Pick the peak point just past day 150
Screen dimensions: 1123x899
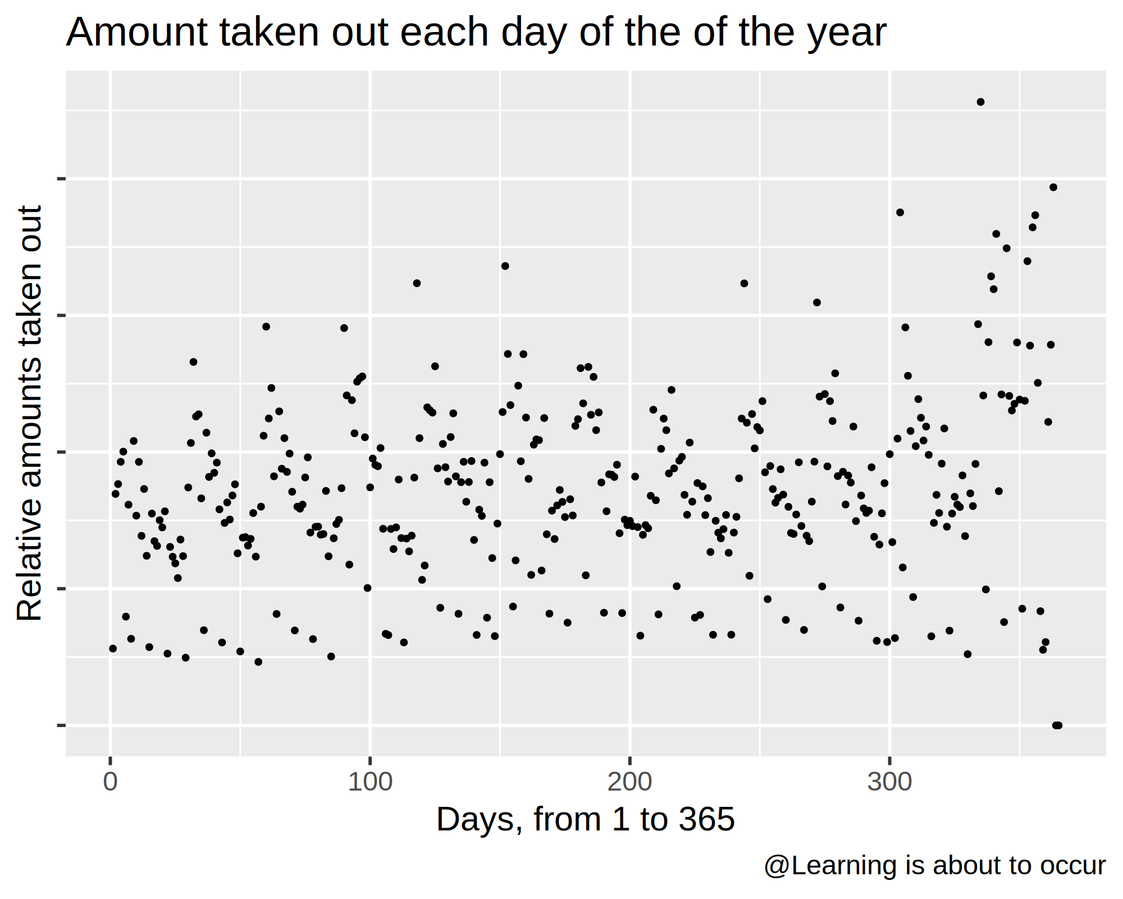point(505,266)
